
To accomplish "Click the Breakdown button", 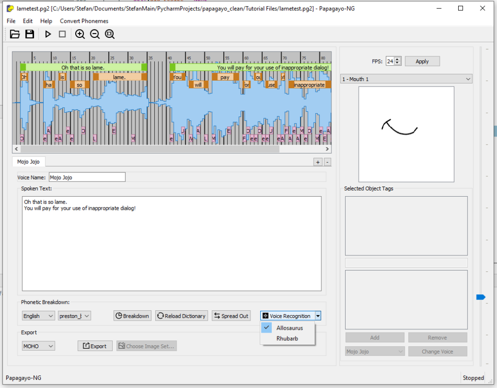I will click(x=132, y=316).
